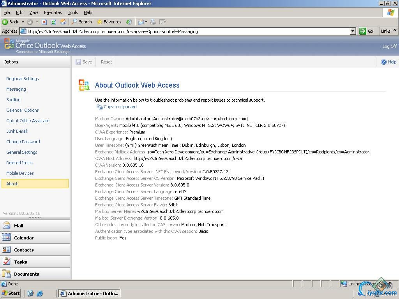
Task: Click the Copy to clipboard link
Action: pyautogui.click(x=120, y=107)
